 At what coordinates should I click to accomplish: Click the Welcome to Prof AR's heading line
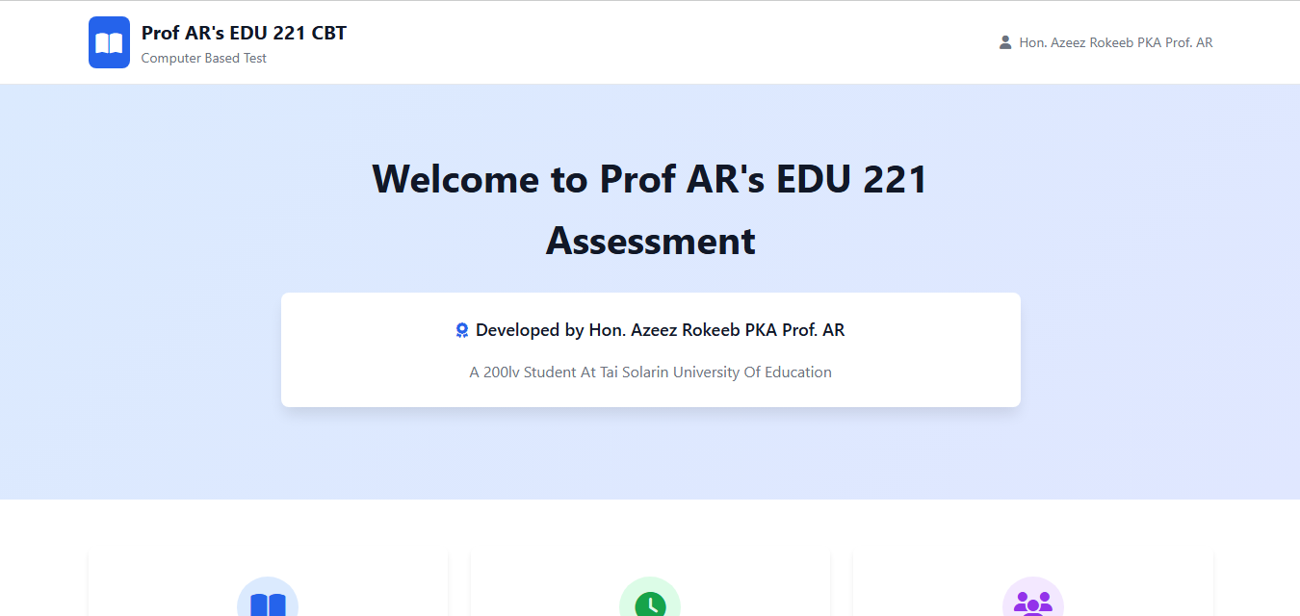650,180
